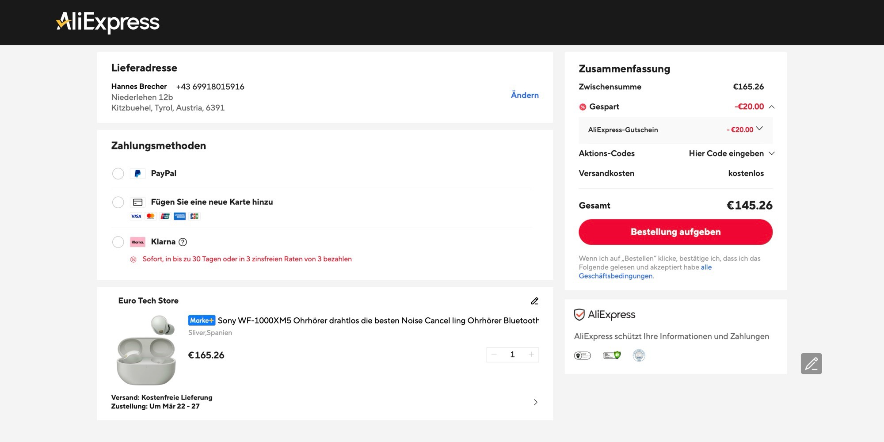
Task: Select the PayPal payment radio button
Action: [x=118, y=174]
